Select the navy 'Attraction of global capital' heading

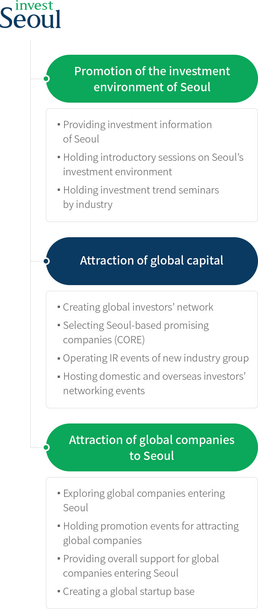coord(152,261)
